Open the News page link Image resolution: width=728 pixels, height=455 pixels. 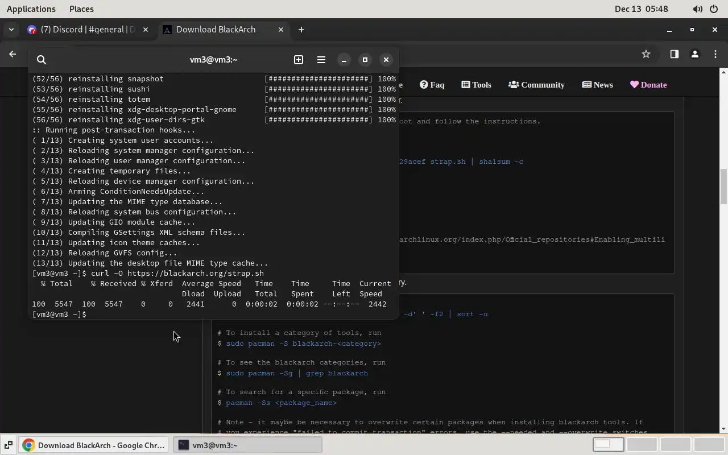coord(597,85)
